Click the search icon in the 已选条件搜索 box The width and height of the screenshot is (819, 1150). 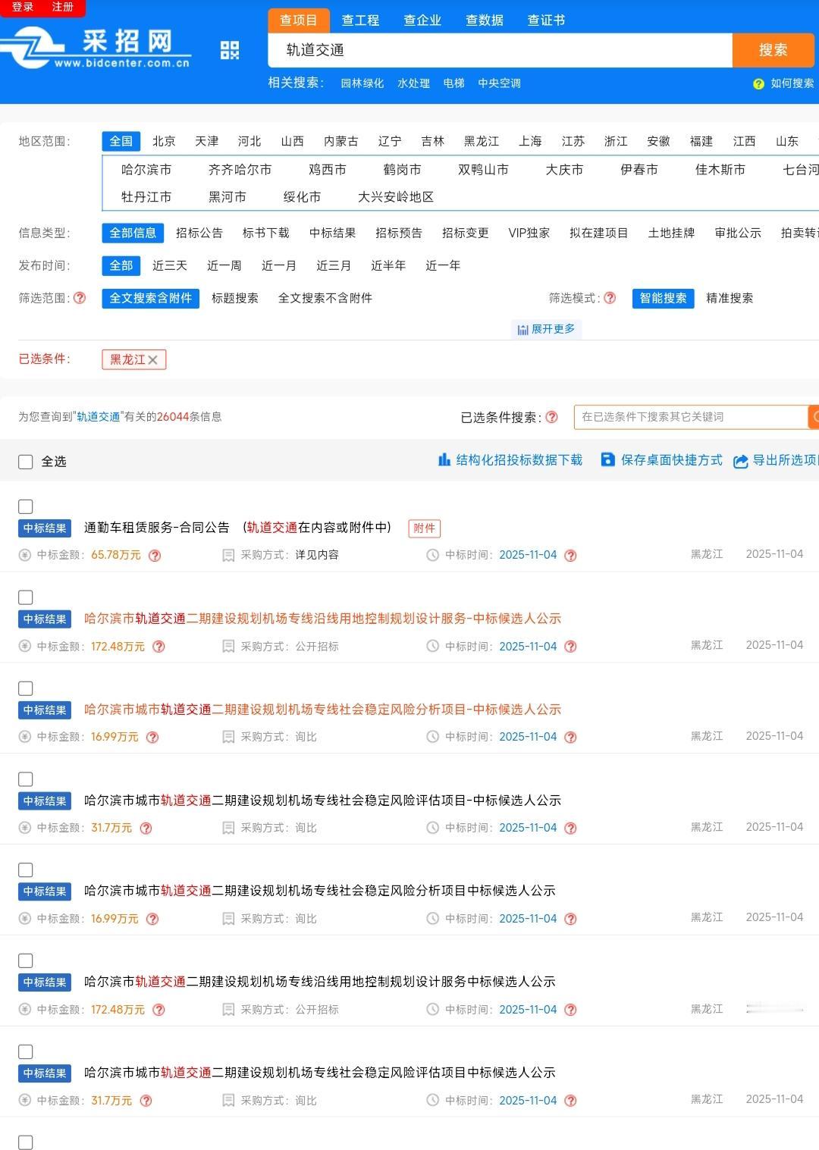[x=814, y=417]
